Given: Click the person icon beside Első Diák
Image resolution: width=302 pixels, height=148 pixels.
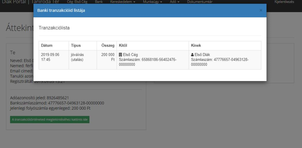Looking at the screenshot, I should point(193,55).
